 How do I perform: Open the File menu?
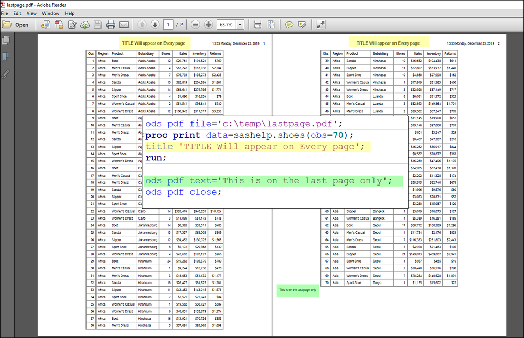[x=4, y=13]
